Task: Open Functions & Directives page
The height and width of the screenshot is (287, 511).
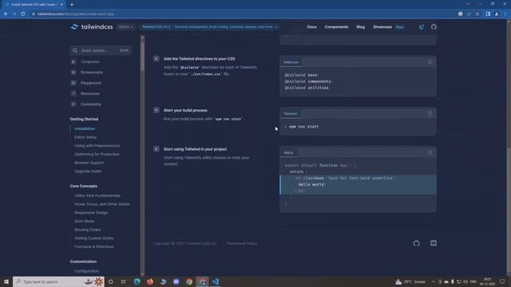Action: (x=94, y=246)
